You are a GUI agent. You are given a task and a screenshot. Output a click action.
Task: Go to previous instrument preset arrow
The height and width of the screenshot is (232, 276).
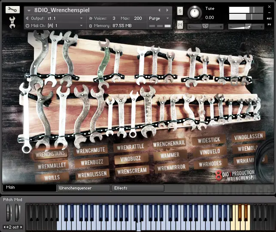pyautogui.click(x=159, y=10)
